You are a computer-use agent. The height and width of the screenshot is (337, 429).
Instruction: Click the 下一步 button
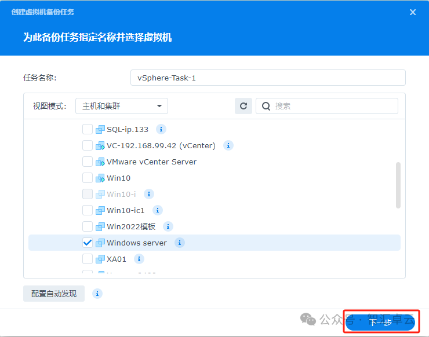380,323
